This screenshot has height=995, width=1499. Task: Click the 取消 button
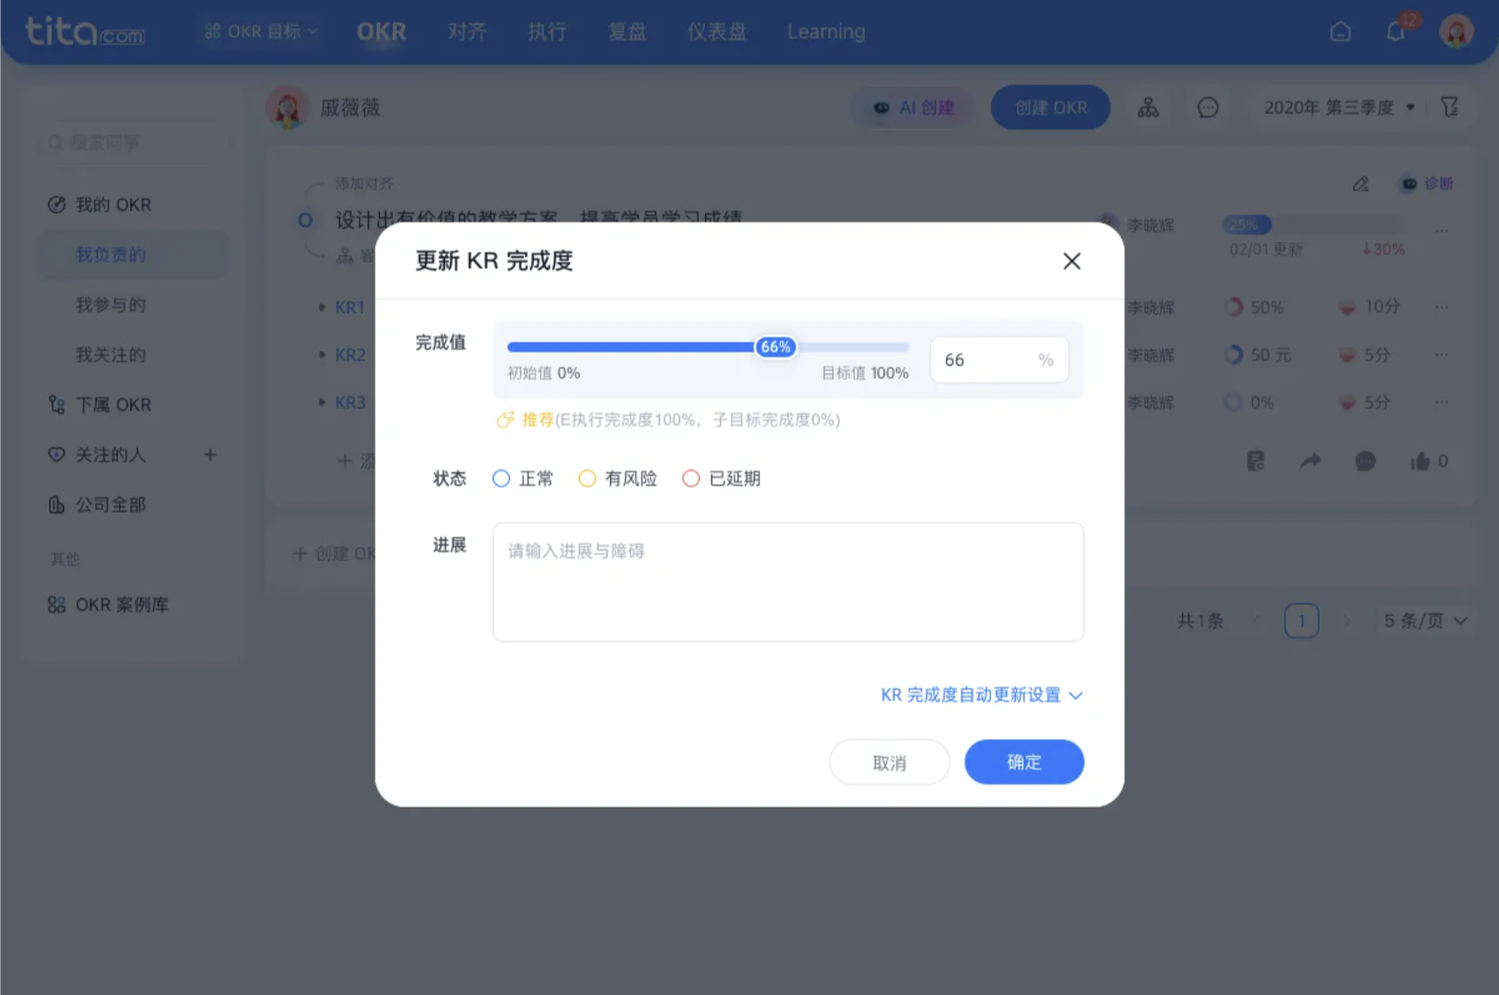[x=889, y=762]
